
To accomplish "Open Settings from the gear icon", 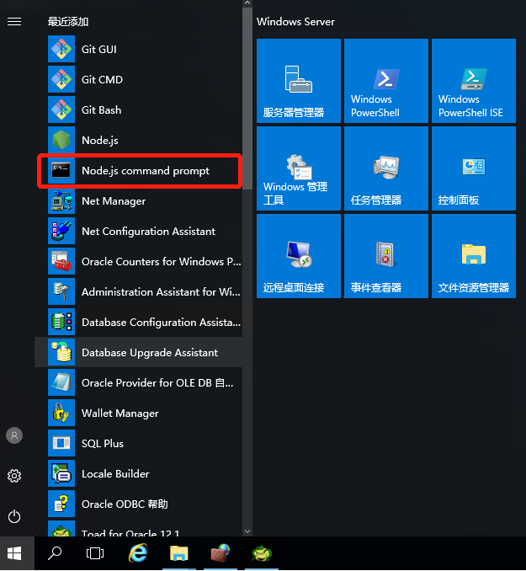I will coord(14,476).
